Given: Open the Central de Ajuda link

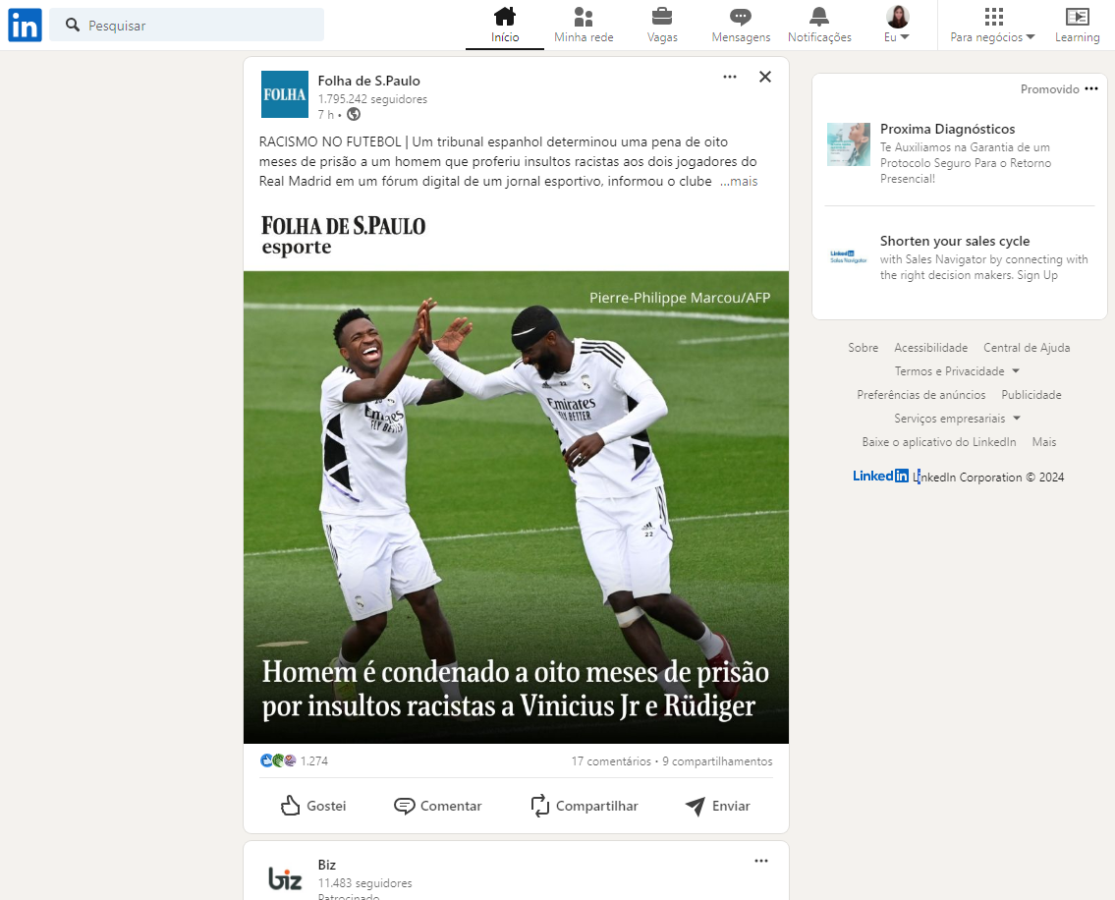Looking at the screenshot, I should click(x=1027, y=348).
